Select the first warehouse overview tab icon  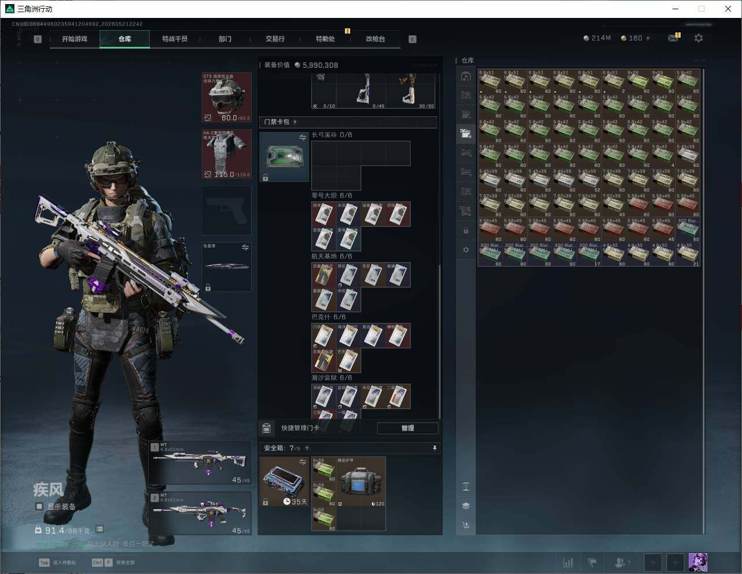click(x=466, y=76)
